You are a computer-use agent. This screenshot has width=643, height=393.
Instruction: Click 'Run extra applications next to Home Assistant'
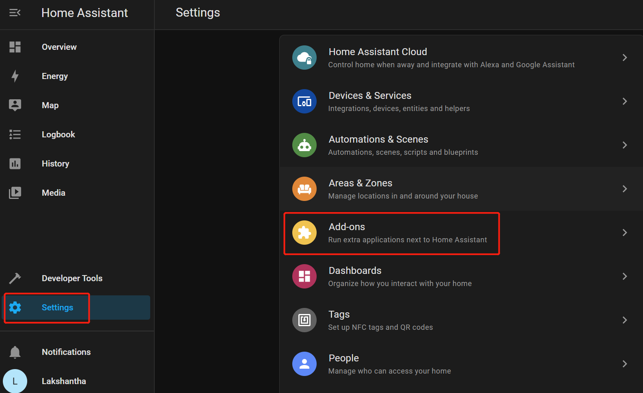pos(408,240)
